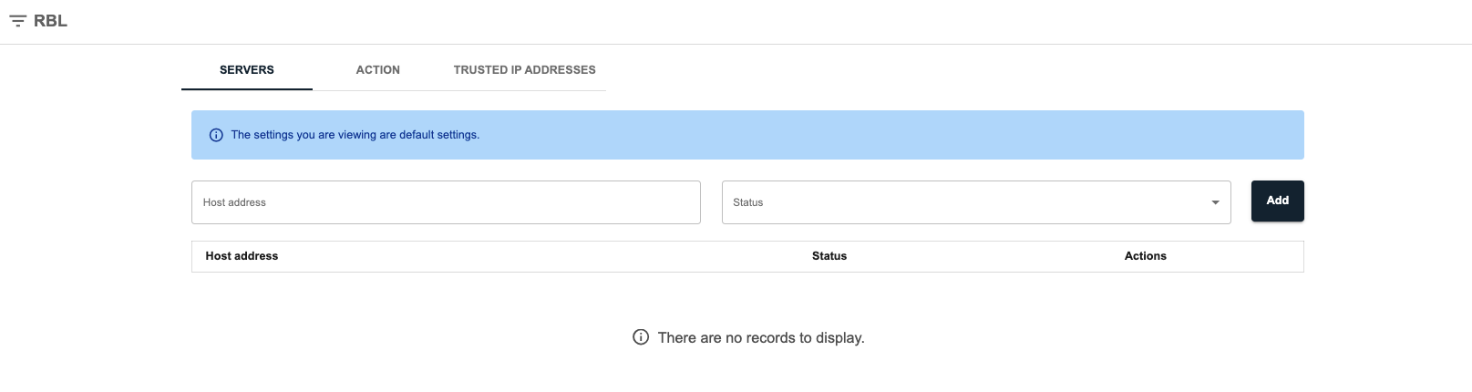Switch to the Action tab
The height and width of the screenshot is (392, 1472).
tap(378, 70)
